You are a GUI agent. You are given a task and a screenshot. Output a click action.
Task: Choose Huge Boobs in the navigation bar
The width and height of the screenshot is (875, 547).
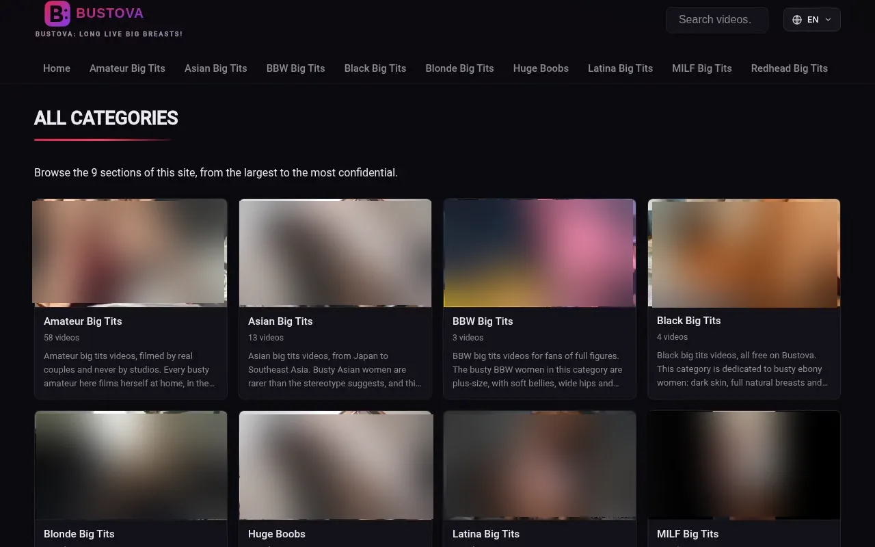(541, 68)
